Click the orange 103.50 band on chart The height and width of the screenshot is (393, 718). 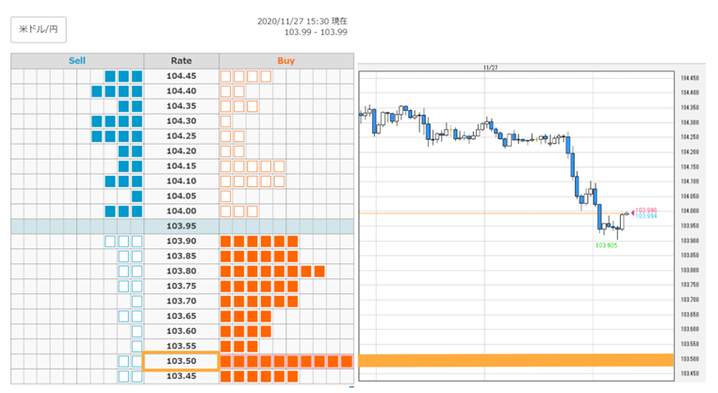(x=516, y=360)
